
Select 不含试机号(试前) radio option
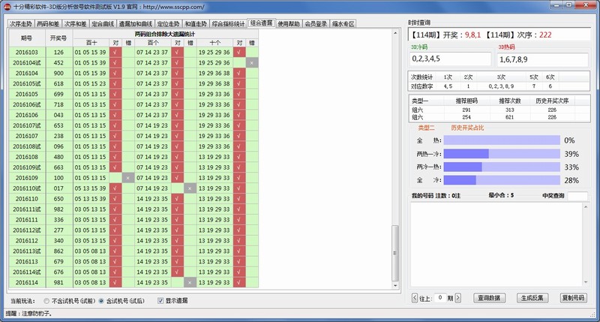tap(46, 301)
